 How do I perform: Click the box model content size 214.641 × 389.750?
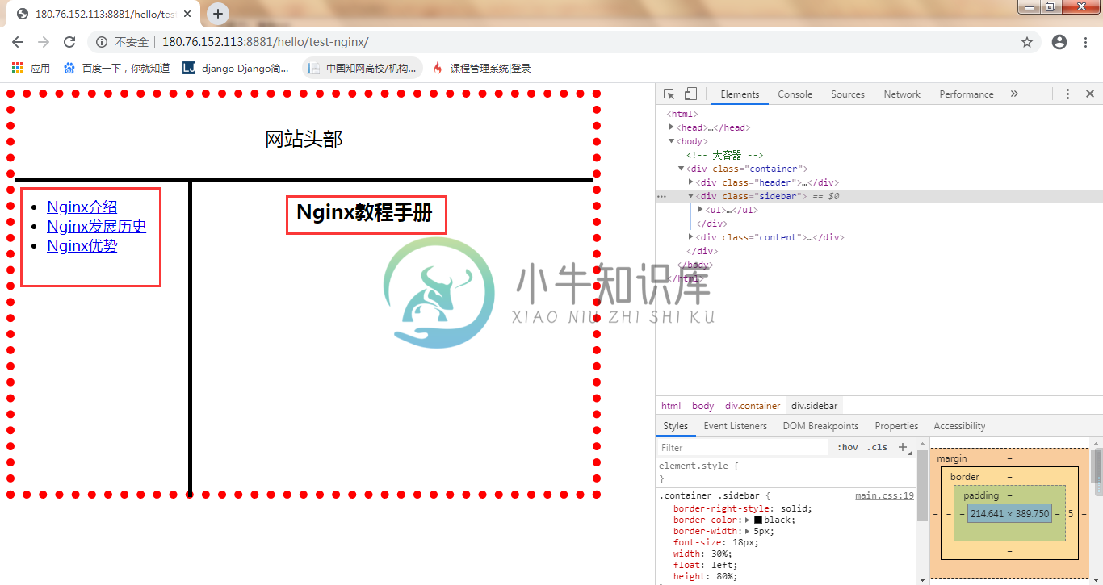[x=1009, y=514]
